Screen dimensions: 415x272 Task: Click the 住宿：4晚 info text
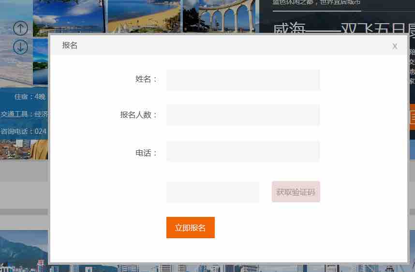[30, 97]
